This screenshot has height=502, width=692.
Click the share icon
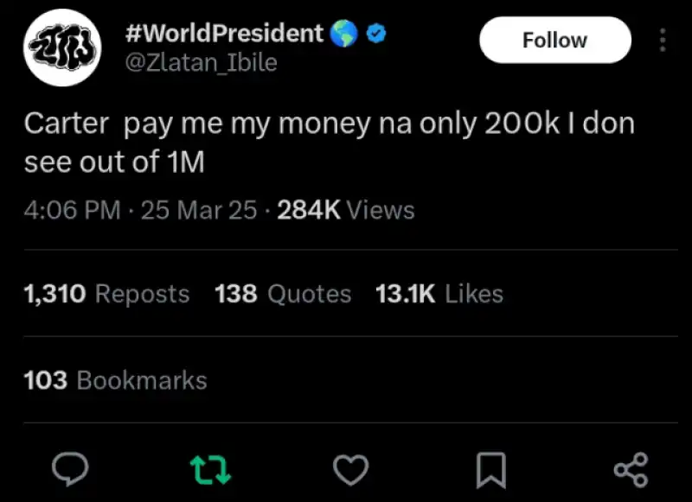point(630,469)
